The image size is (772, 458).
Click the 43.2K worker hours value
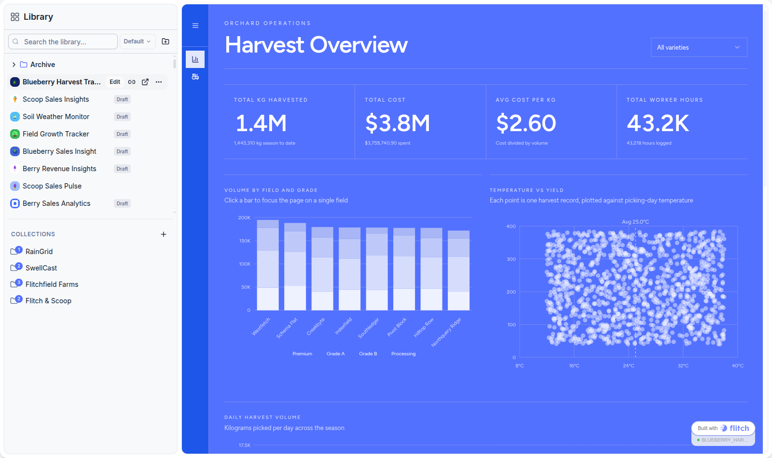click(658, 123)
